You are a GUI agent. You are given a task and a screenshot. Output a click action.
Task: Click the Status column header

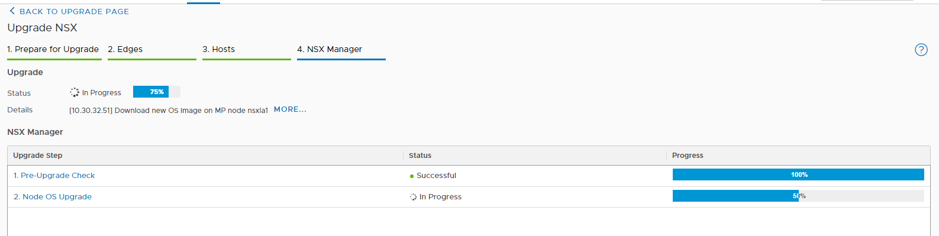pos(420,156)
